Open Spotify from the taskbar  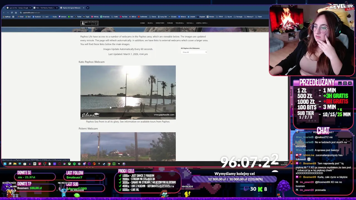click(x=74, y=164)
